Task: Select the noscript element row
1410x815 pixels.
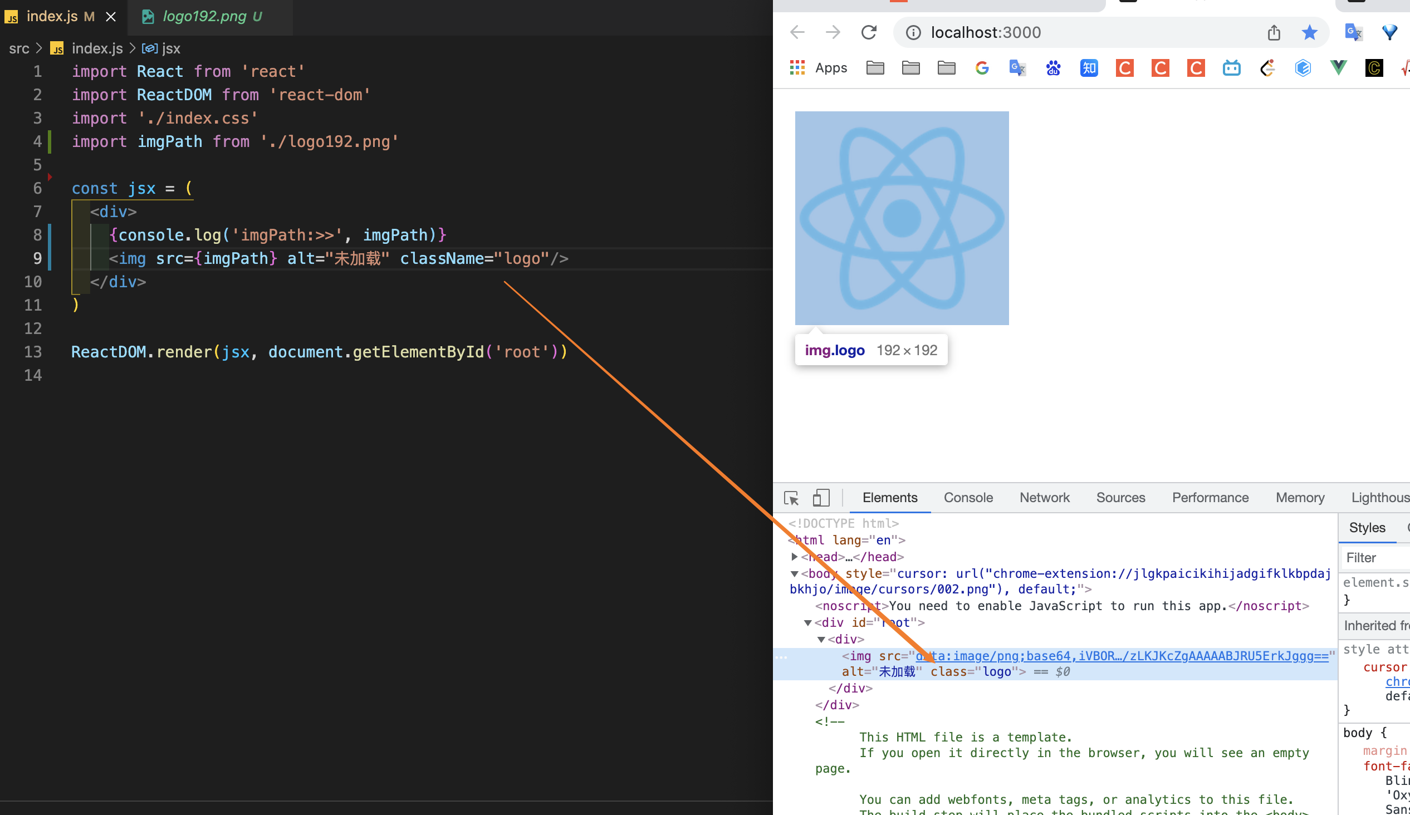Action: click(1062, 606)
